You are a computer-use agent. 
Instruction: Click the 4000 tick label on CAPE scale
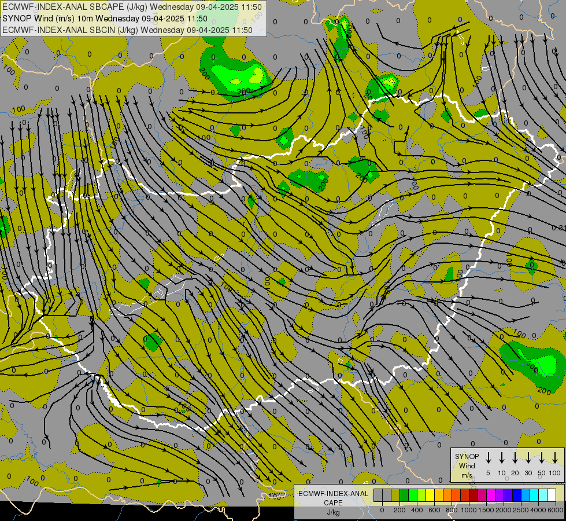pos(538,510)
